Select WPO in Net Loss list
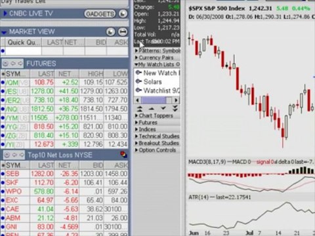Viewport: 315px width, 236px height. [14, 191]
